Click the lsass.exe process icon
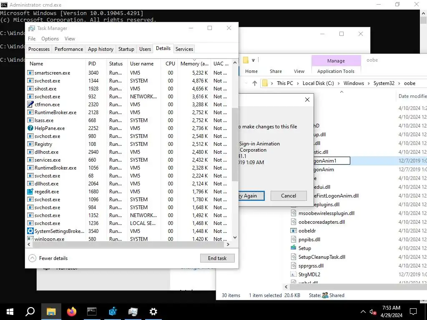427x320 pixels. 30,120
